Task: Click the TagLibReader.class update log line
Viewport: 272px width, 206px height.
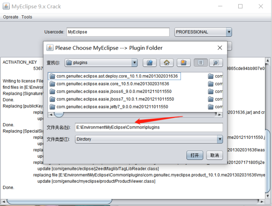Action: [98, 169]
